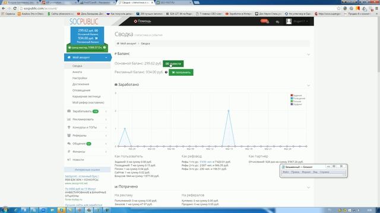Viewport: 380px width, 213px height.
Task: Click the 5'930 чел. first-level referrals link
Action: point(206,162)
